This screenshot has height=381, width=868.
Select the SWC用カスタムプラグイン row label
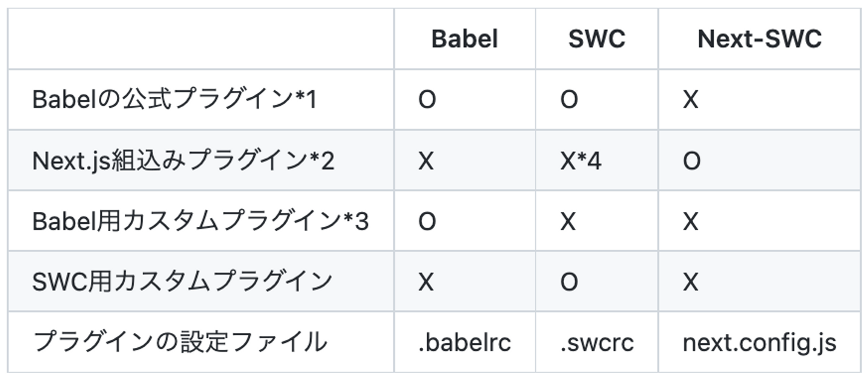[181, 282]
